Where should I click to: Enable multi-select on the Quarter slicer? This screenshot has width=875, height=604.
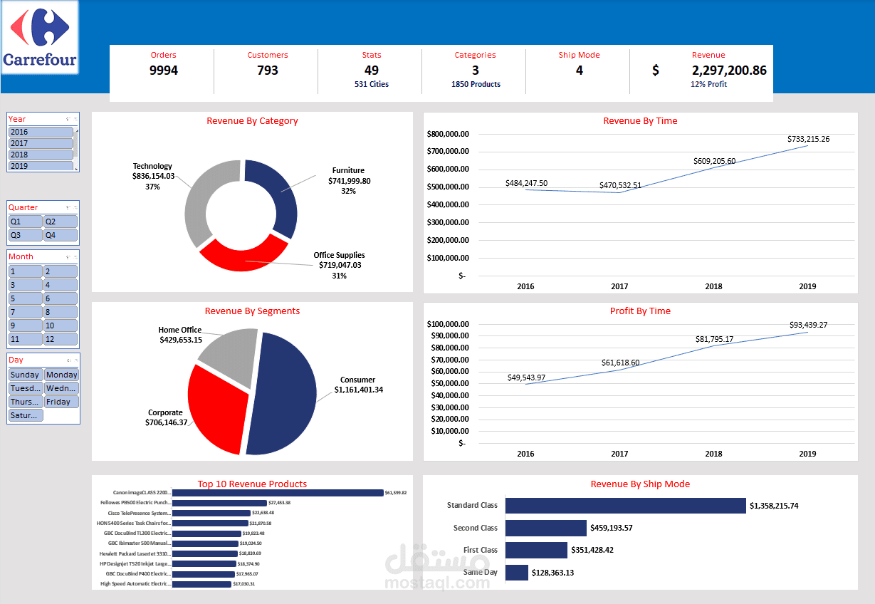(x=68, y=207)
